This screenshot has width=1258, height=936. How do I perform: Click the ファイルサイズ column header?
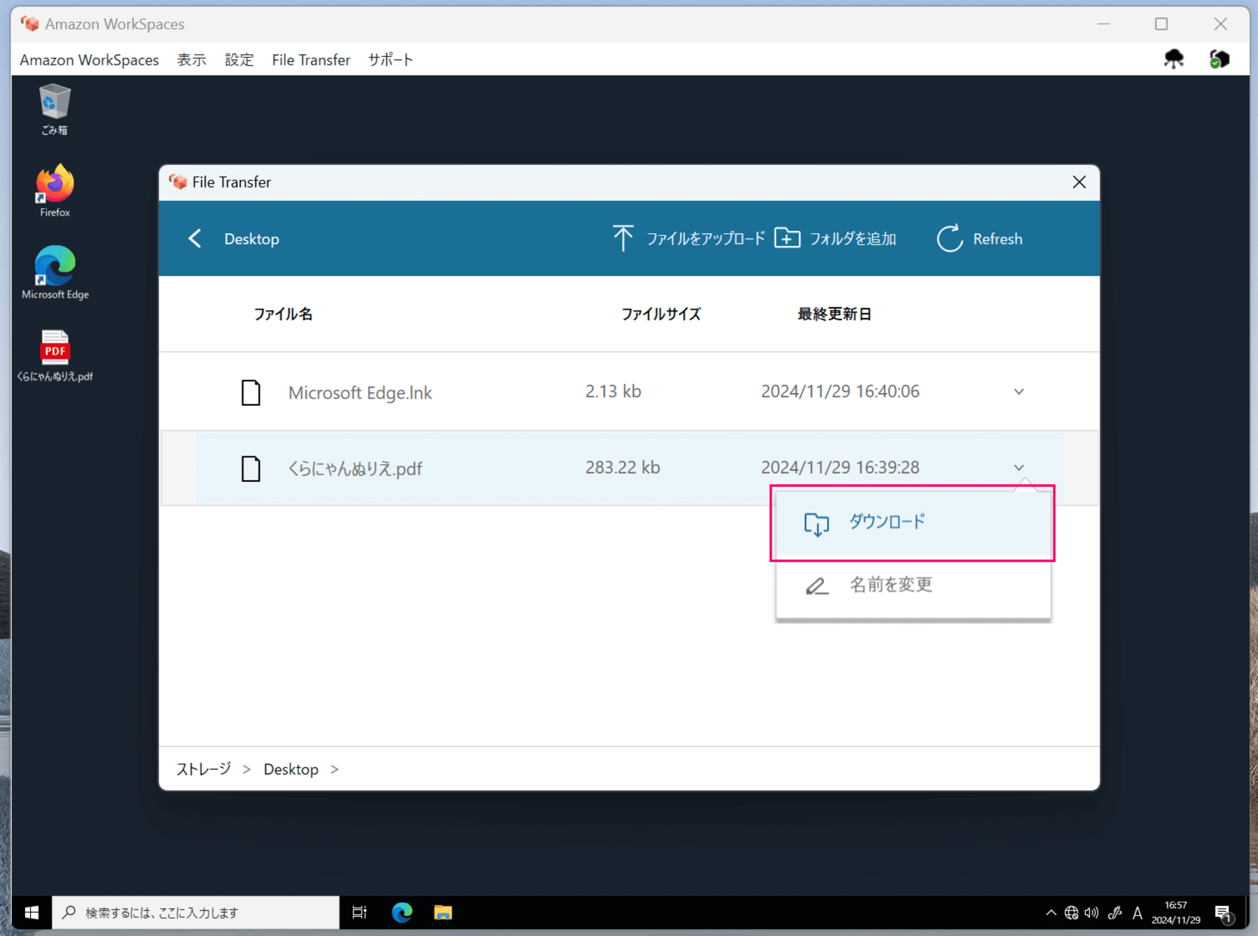tap(661, 314)
